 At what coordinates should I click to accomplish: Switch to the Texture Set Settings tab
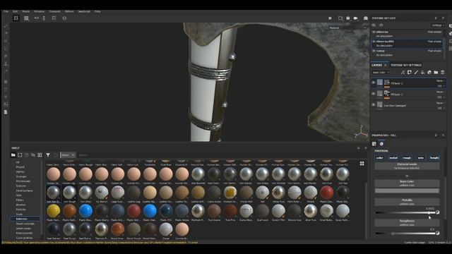tap(406, 65)
